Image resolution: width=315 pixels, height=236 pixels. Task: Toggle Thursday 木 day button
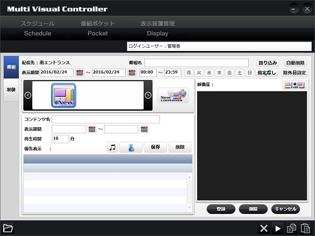point(219,73)
